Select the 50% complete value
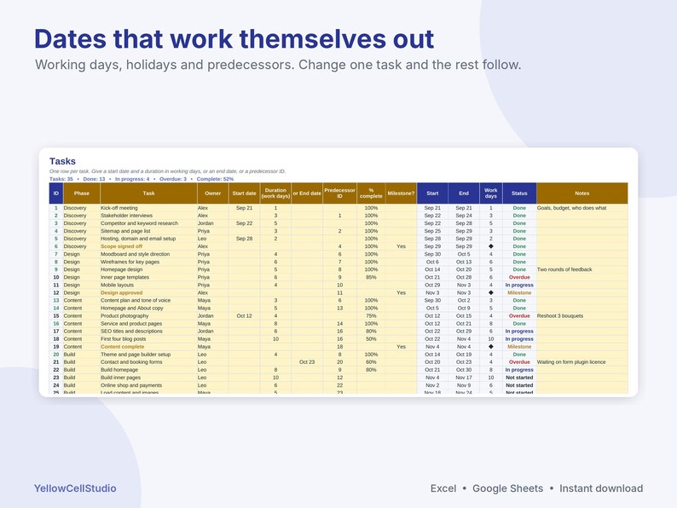 pos(371,339)
